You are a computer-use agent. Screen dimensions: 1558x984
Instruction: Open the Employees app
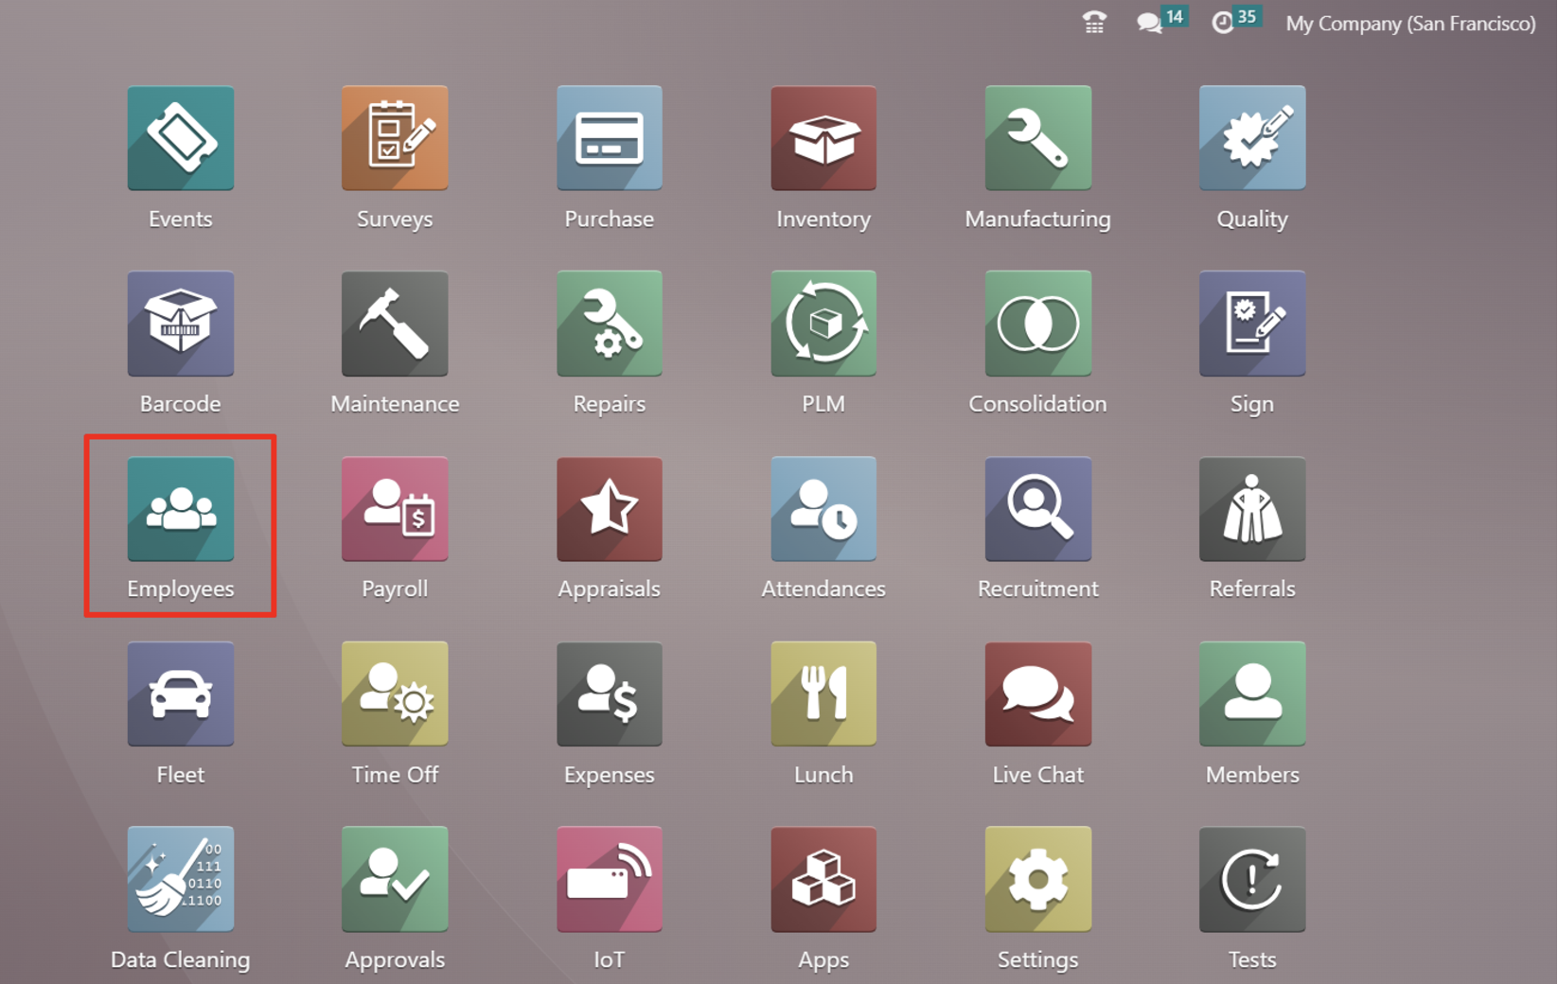point(180,509)
